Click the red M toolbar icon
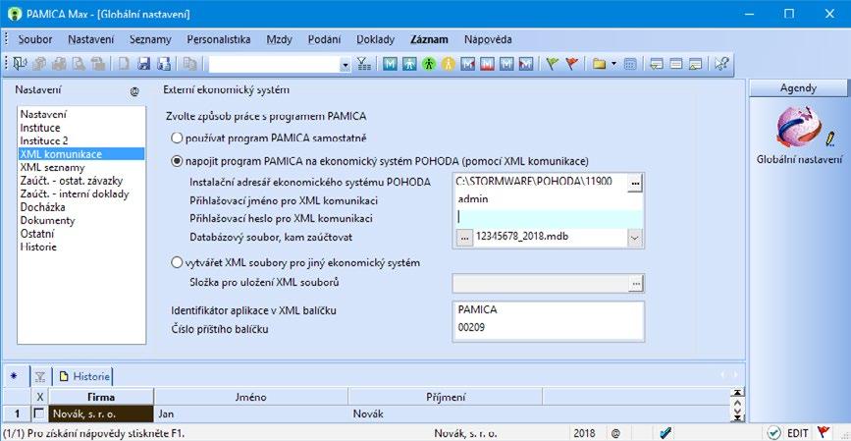This screenshot has height=441, width=851. tap(487, 64)
